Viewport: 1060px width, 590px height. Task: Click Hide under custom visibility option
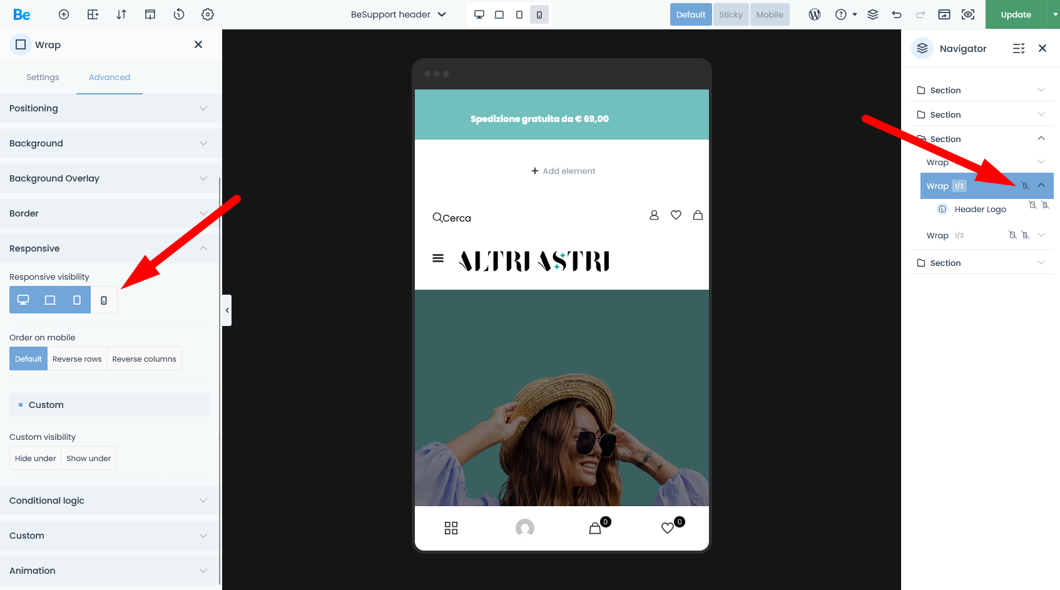coord(36,459)
